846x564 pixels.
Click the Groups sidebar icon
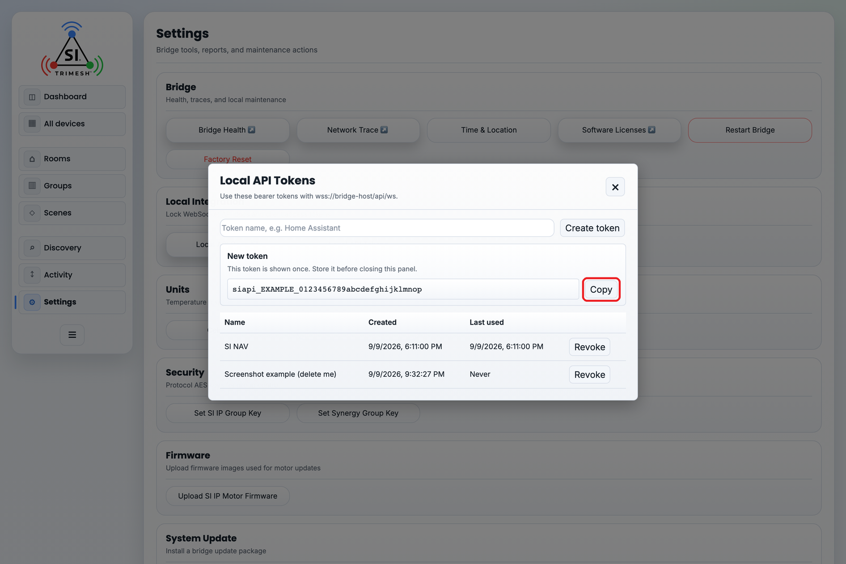pyautogui.click(x=32, y=186)
